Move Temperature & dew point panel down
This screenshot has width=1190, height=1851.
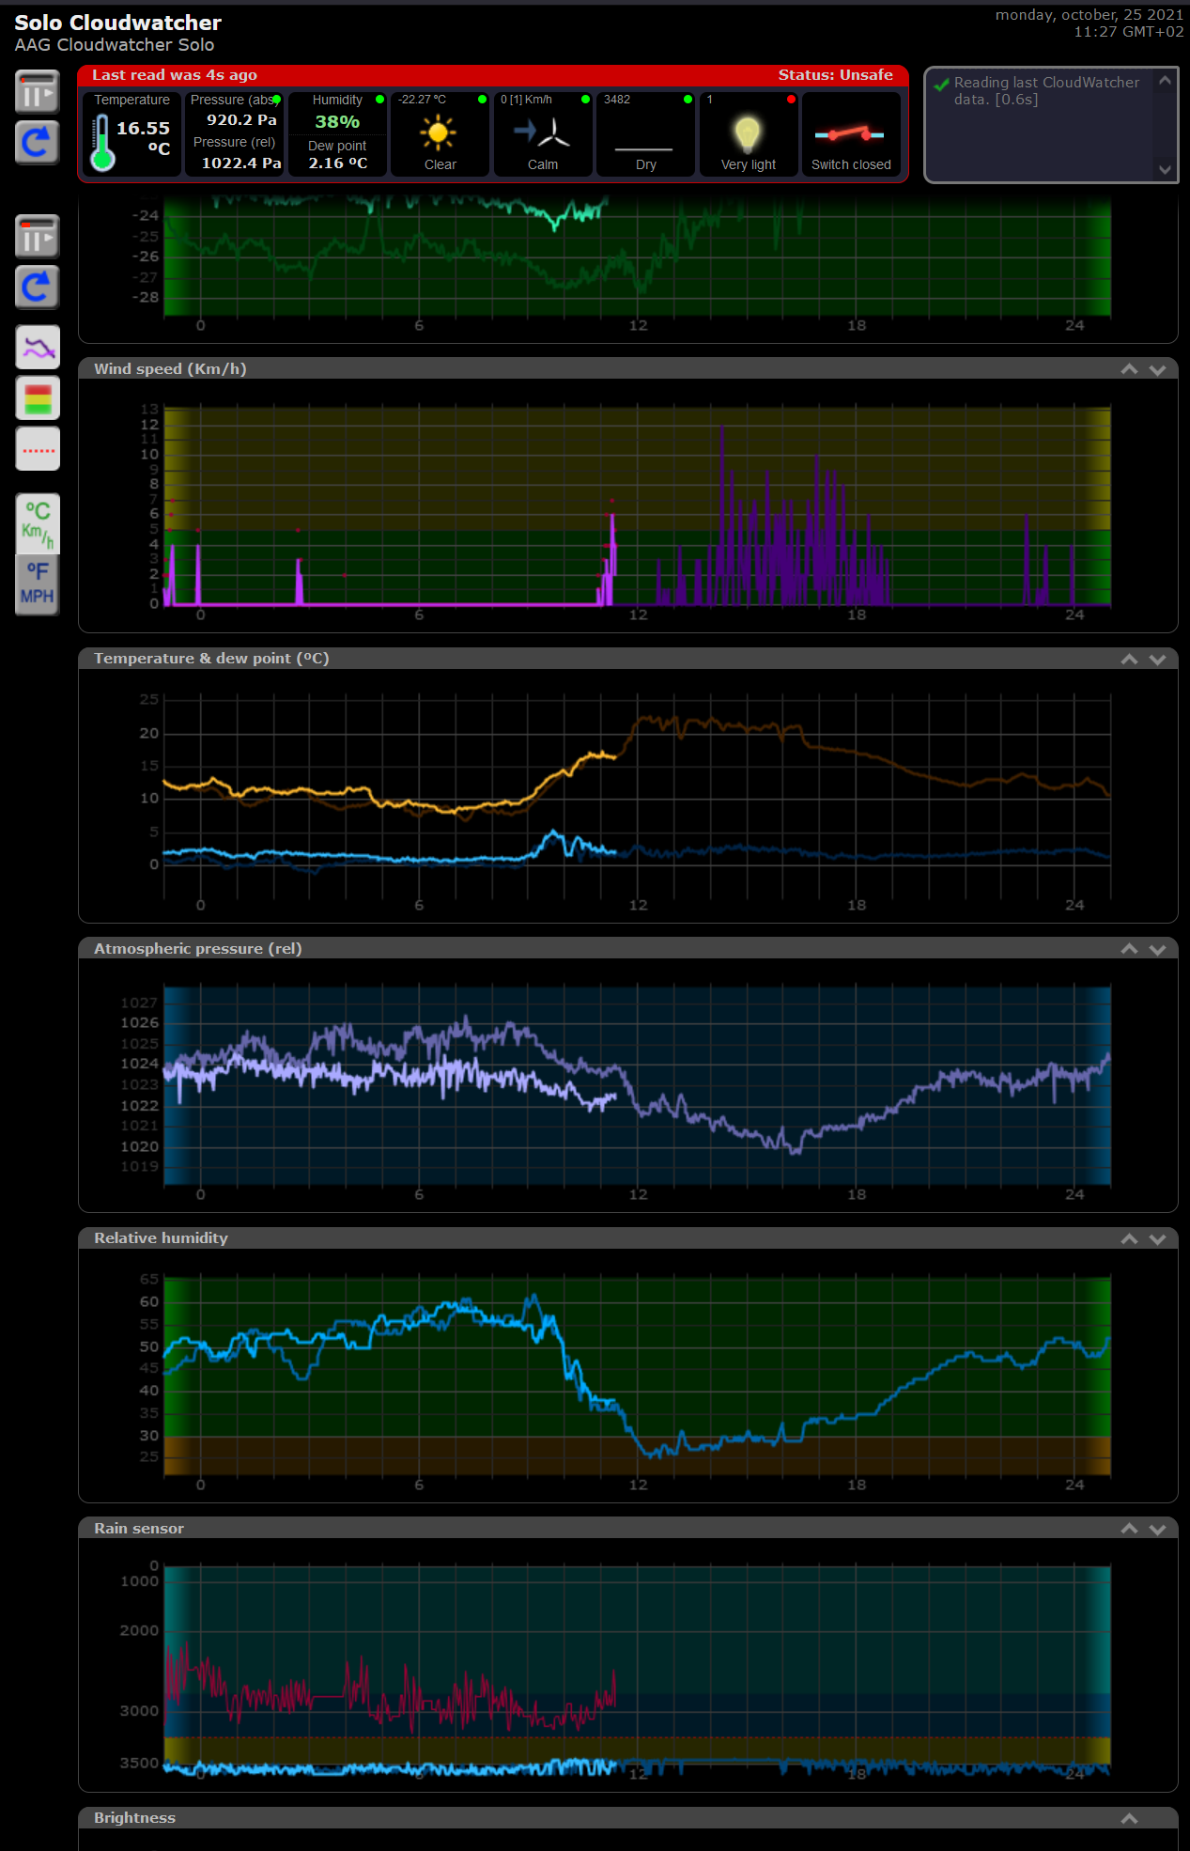pos(1157,659)
